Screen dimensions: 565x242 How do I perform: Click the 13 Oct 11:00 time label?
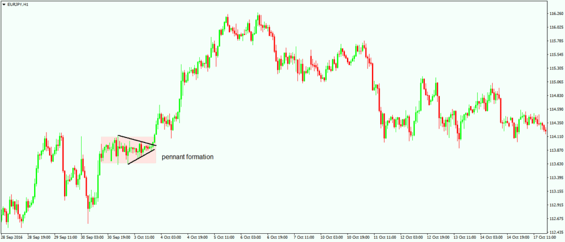465,238
